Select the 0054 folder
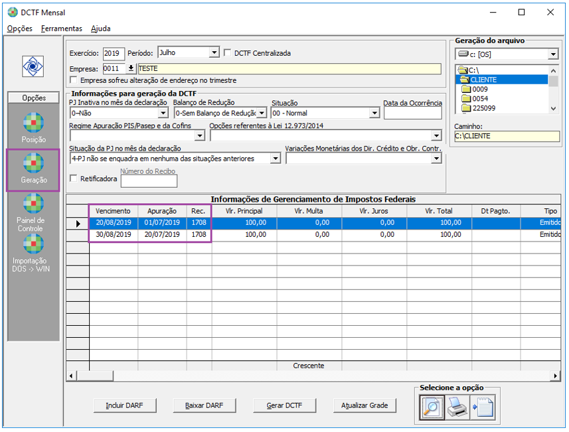Image resolution: width=569 pixels, height=432 pixels. coord(475,99)
